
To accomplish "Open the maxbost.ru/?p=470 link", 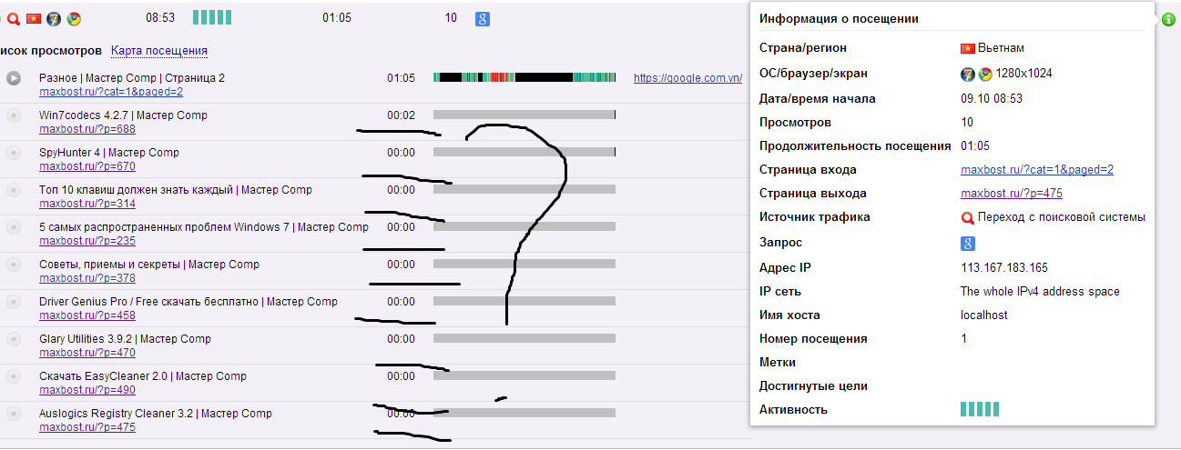I will pos(87,353).
